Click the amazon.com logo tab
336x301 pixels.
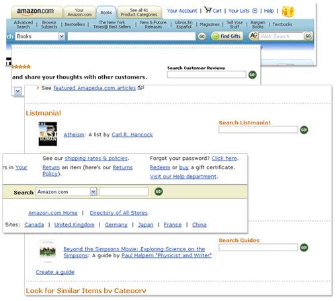tap(36, 12)
